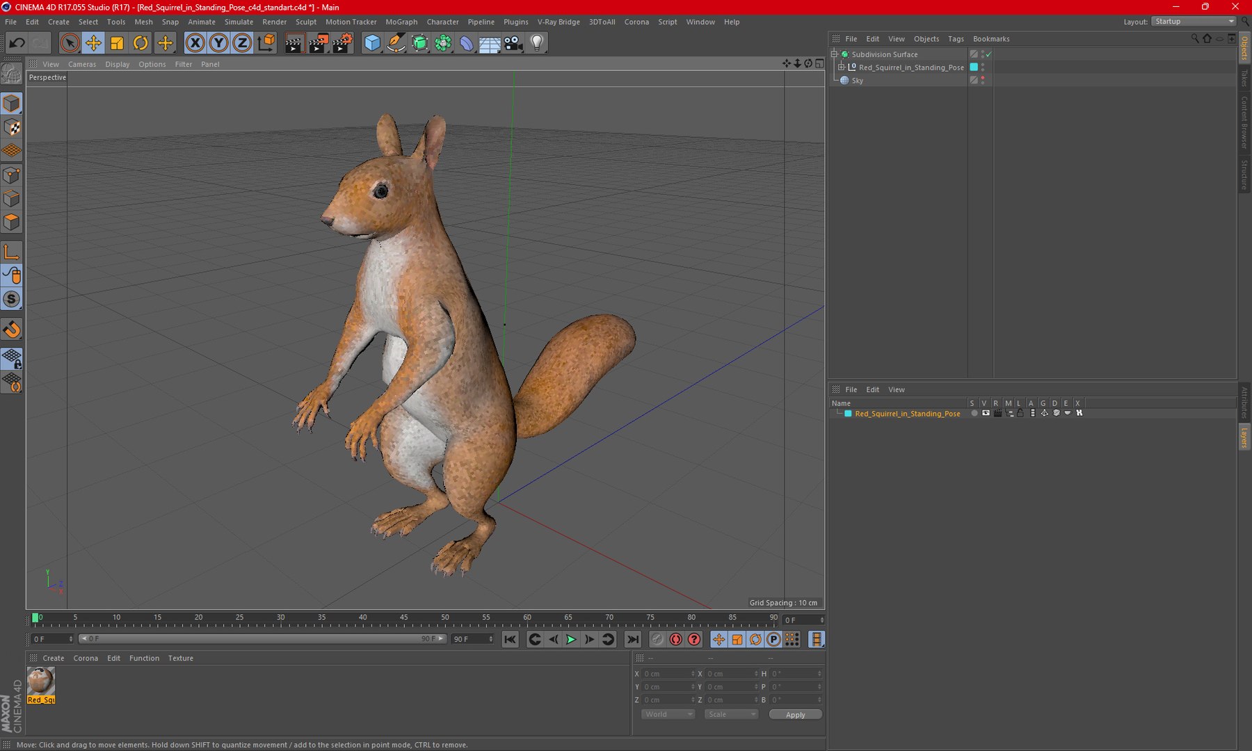Screen dimensions: 1252x751
Task: Go to end of animation
Action: point(632,639)
